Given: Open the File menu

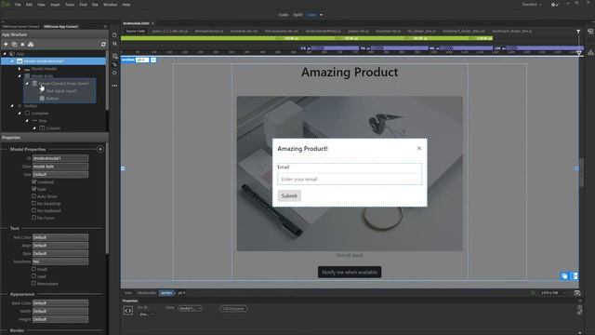Looking at the screenshot, I should click(18, 5).
